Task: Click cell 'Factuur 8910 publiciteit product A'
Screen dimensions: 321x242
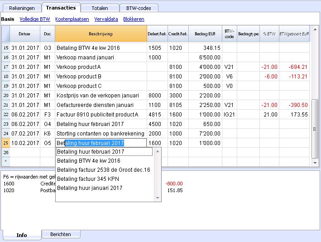Action: (x=101, y=115)
